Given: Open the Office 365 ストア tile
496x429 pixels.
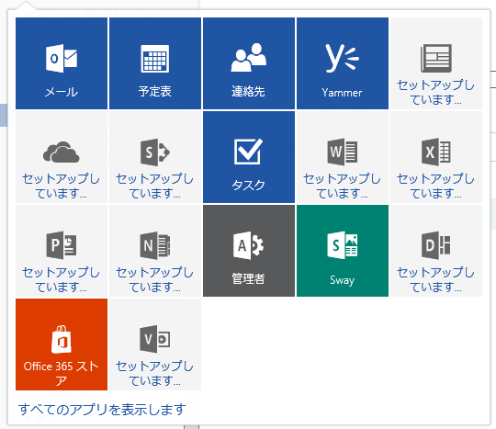Looking at the screenshot, I should point(62,344).
